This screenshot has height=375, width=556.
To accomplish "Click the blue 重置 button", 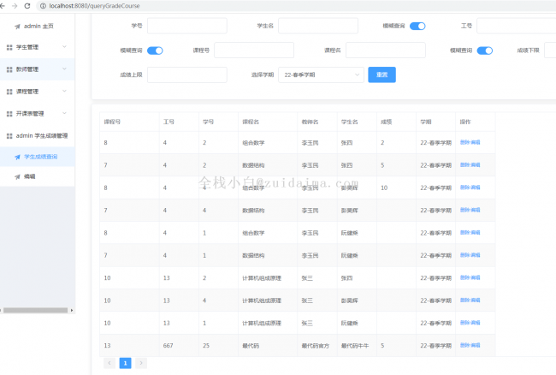I will 382,75.
